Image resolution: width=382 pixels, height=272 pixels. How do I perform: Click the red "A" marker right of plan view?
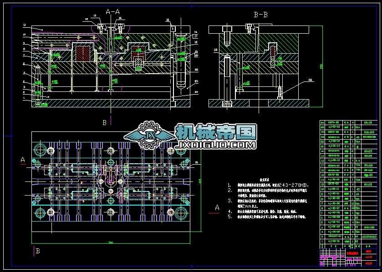[217, 208]
